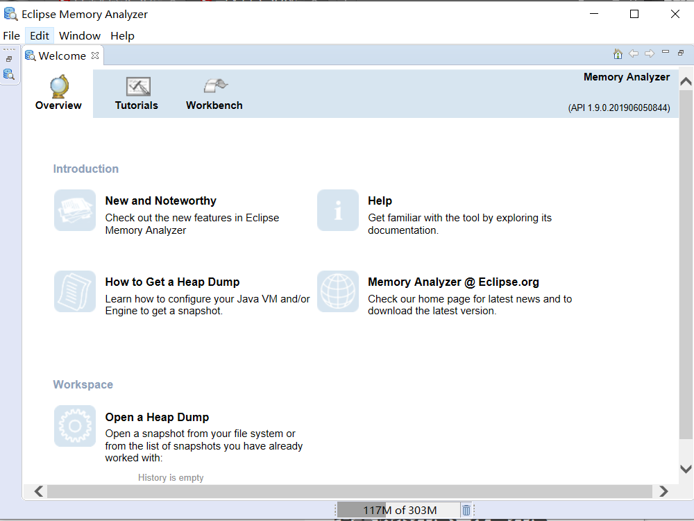Click the Help info icon
The height and width of the screenshot is (521, 694).
338,210
